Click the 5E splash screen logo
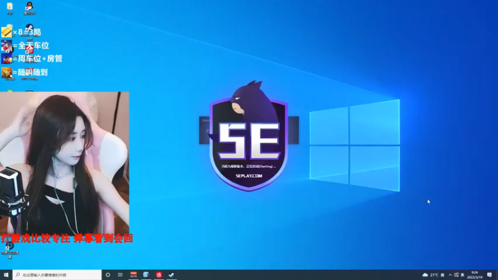 248,136
